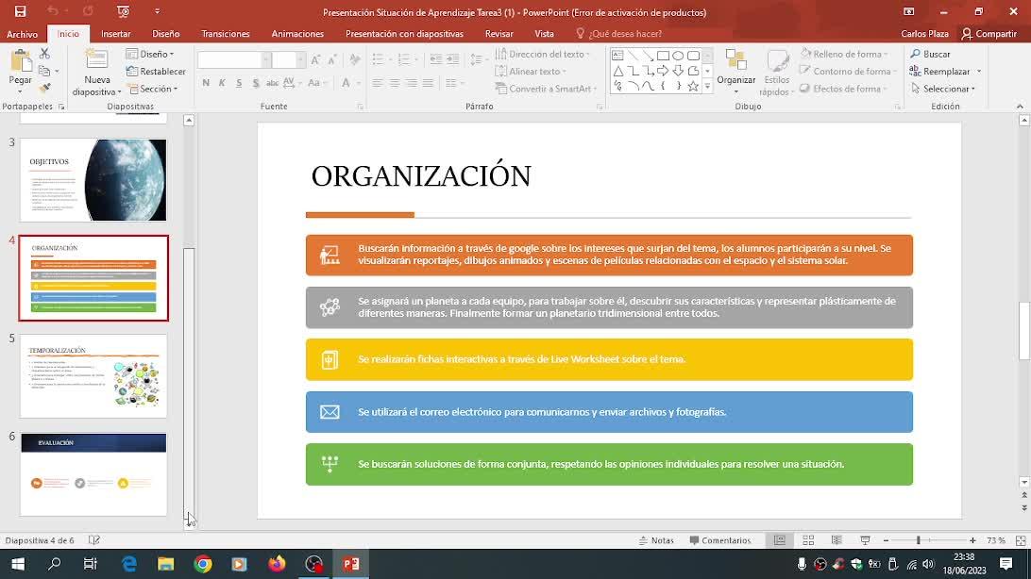Collapse the ribbon with the arrow
Image resolution: width=1031 pixels, height=579 pixels.
point(1020,107)
